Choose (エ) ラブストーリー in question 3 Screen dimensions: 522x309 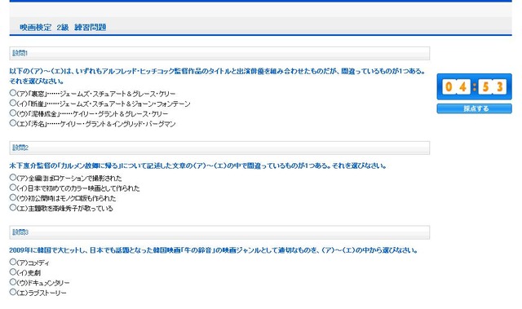[x=13, y=292]
